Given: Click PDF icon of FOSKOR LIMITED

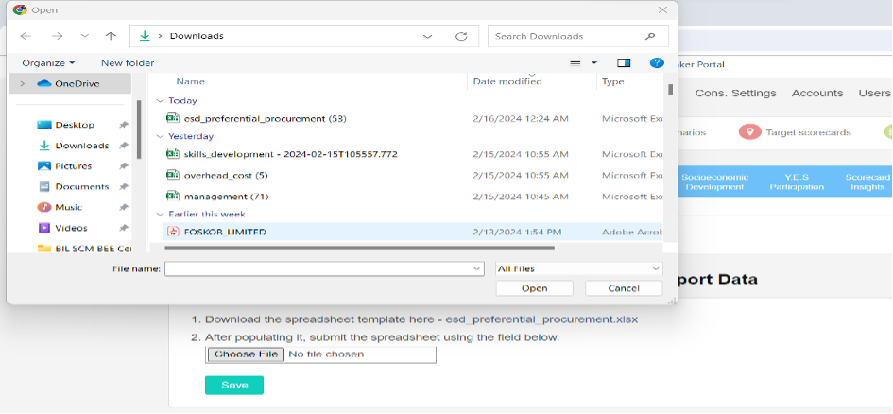Looking at the screenshot, I should (173, 232).
